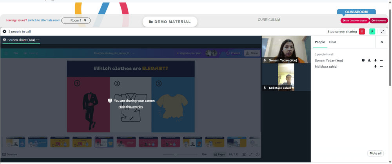This screenshot has width=392, height=164.
Task: Click the Canva Present button
Action: click(233, 53)
